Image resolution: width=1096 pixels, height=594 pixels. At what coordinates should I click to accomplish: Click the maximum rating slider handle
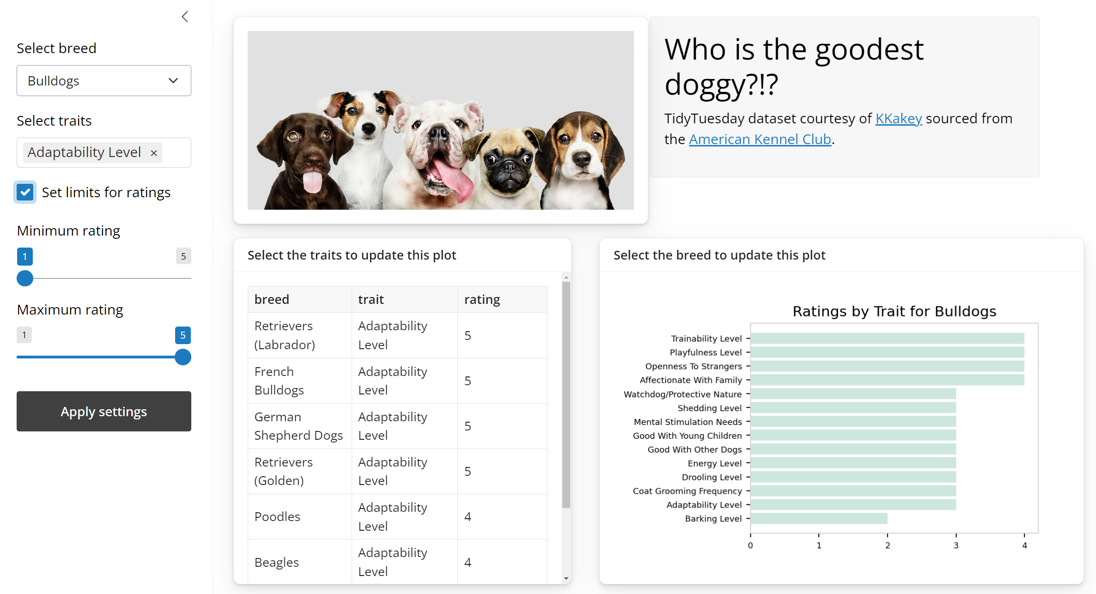(183, 357)
